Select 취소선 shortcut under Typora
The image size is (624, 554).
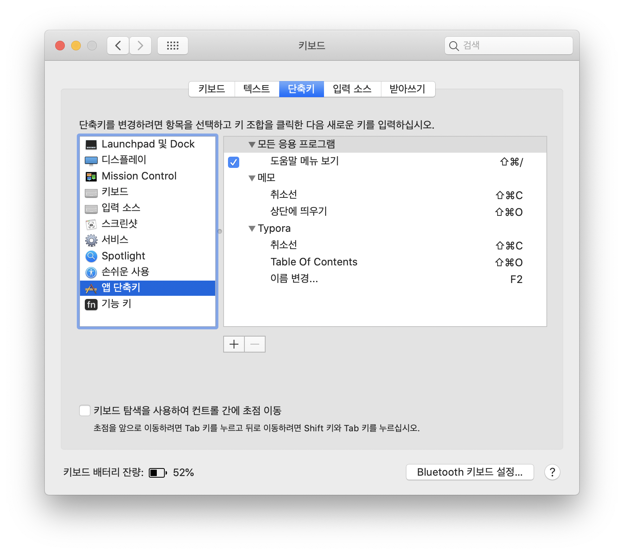pos(385,245)
